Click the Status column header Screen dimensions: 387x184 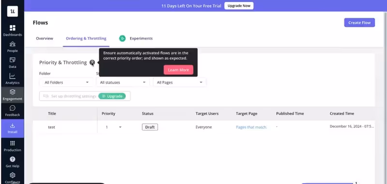click(x=148, y=114)
